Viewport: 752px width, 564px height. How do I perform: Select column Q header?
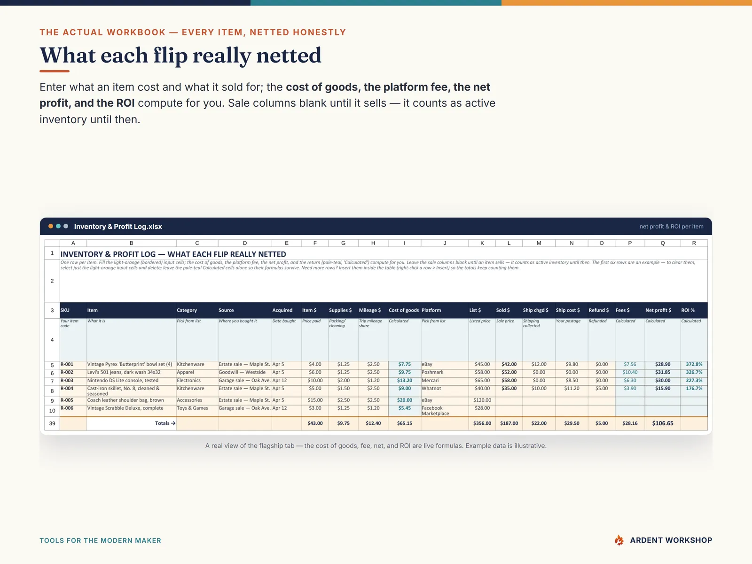[x=663, y=243]
